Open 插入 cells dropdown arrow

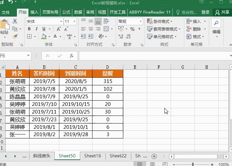(205, 22)
